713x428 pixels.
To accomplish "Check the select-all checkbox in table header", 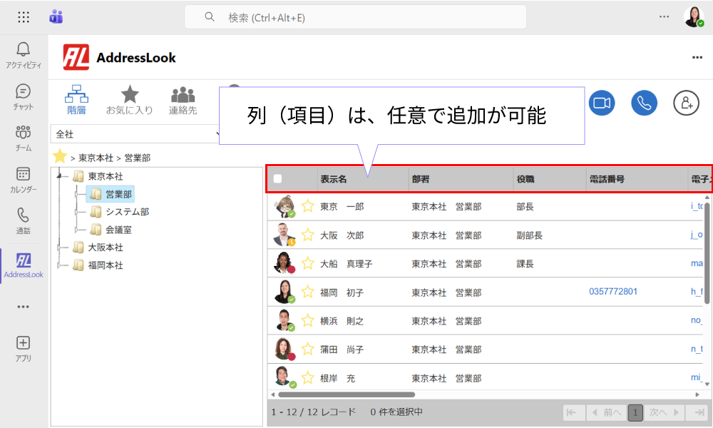I will 278,179.
